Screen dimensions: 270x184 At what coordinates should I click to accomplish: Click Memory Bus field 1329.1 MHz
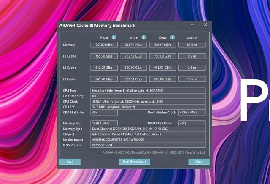(104, 123)
